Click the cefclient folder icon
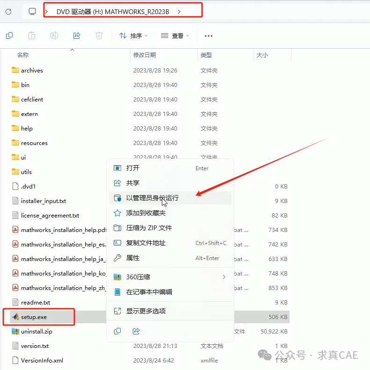The height and width of the screenshot is (370, 370). click(x=15, y=99)
